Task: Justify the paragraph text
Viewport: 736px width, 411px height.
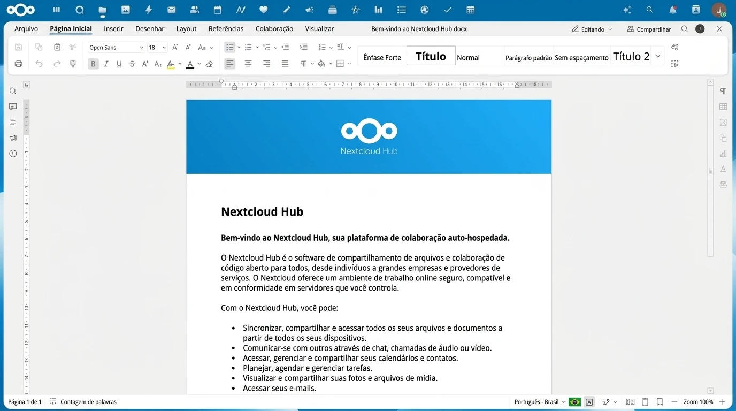Action: click(x=285, y=64)
